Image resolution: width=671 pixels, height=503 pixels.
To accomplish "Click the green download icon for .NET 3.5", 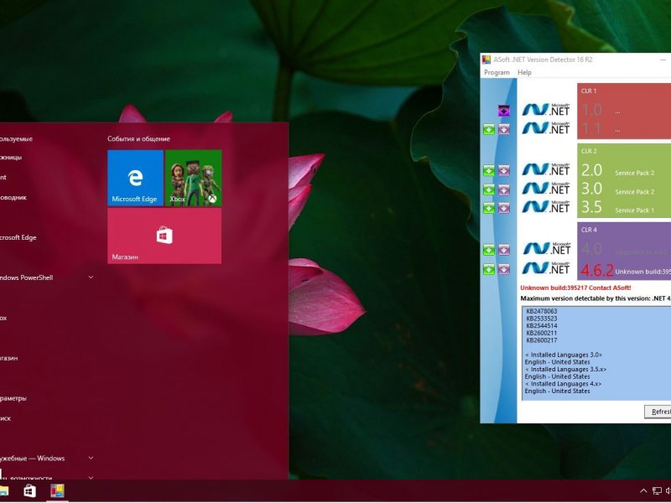I will click(489, 208).
